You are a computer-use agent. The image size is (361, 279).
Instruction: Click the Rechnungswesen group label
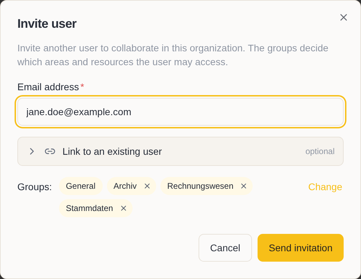point(200,186)
